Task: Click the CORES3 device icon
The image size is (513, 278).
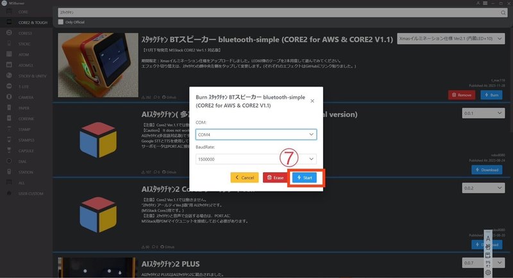Action: tap(9, 33)
